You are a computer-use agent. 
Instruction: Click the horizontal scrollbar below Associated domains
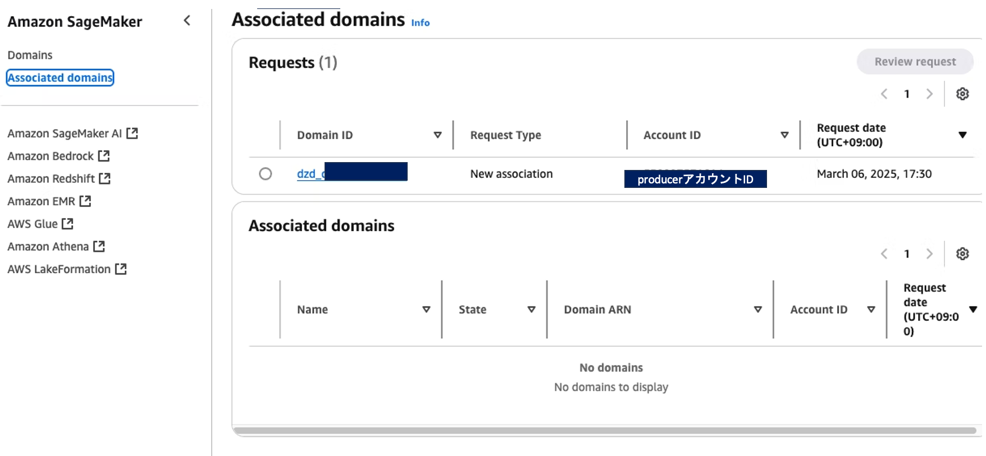point(605,431)
